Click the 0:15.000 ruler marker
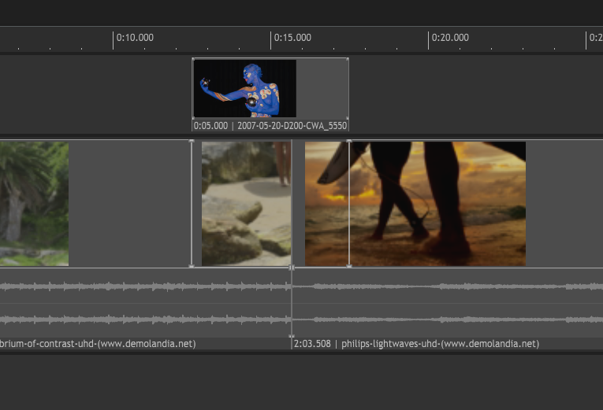Image resolution: width=603 pixels, height=410 pixels. tap(292, 38)
